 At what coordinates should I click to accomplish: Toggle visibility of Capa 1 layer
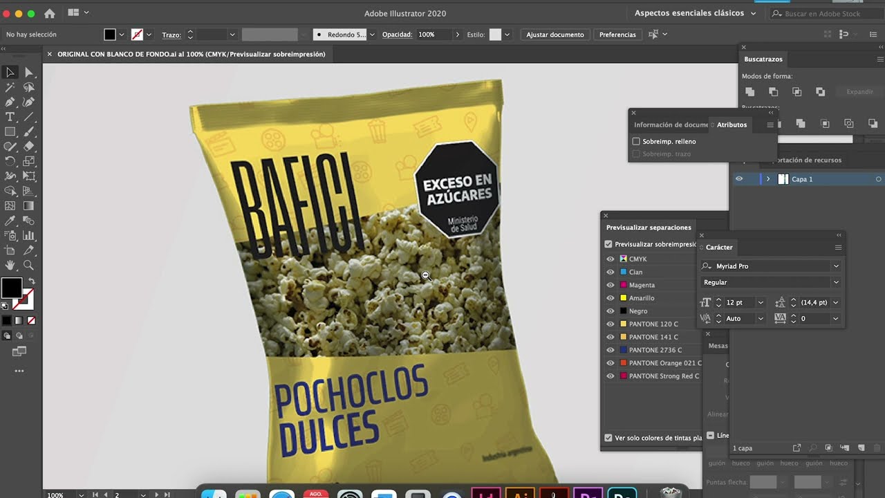coord(739,179)
